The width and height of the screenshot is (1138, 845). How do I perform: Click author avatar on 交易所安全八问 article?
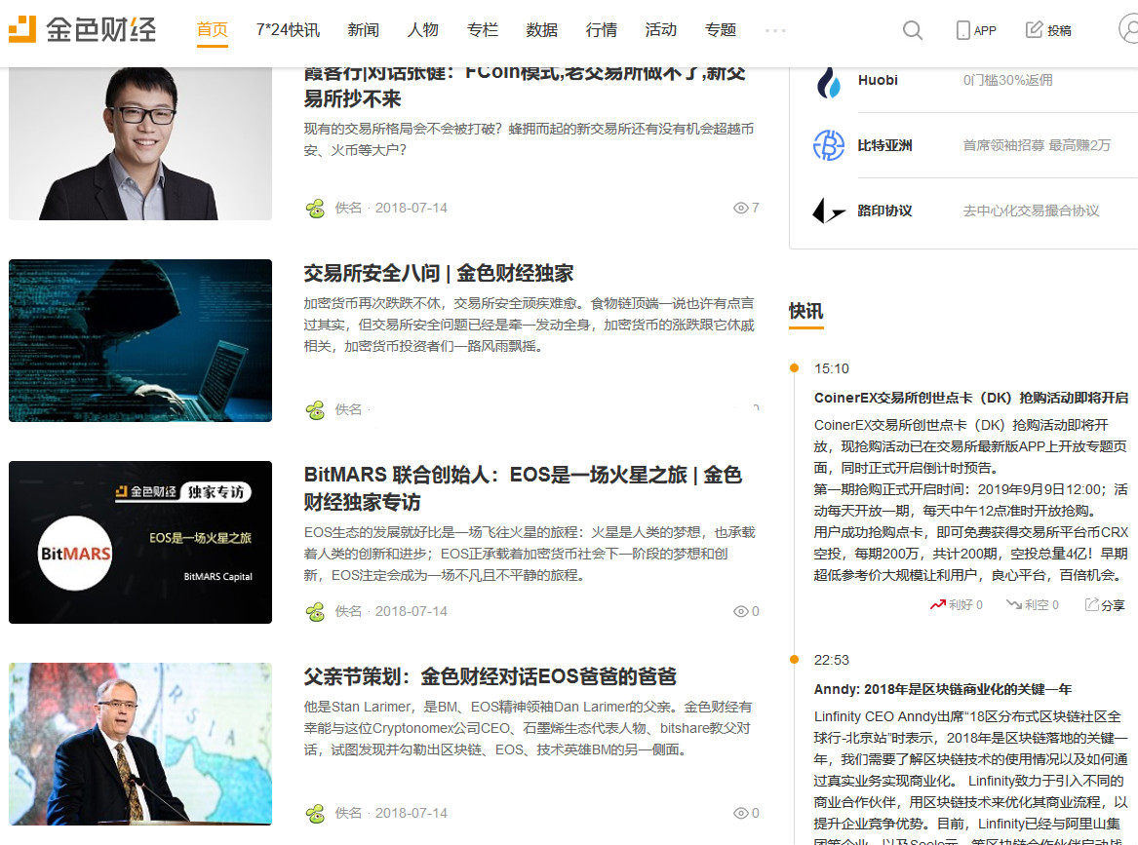[x=315, y=410]
